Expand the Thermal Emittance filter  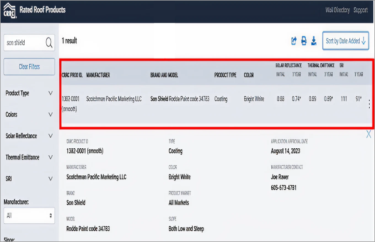(x=29, y=158)
